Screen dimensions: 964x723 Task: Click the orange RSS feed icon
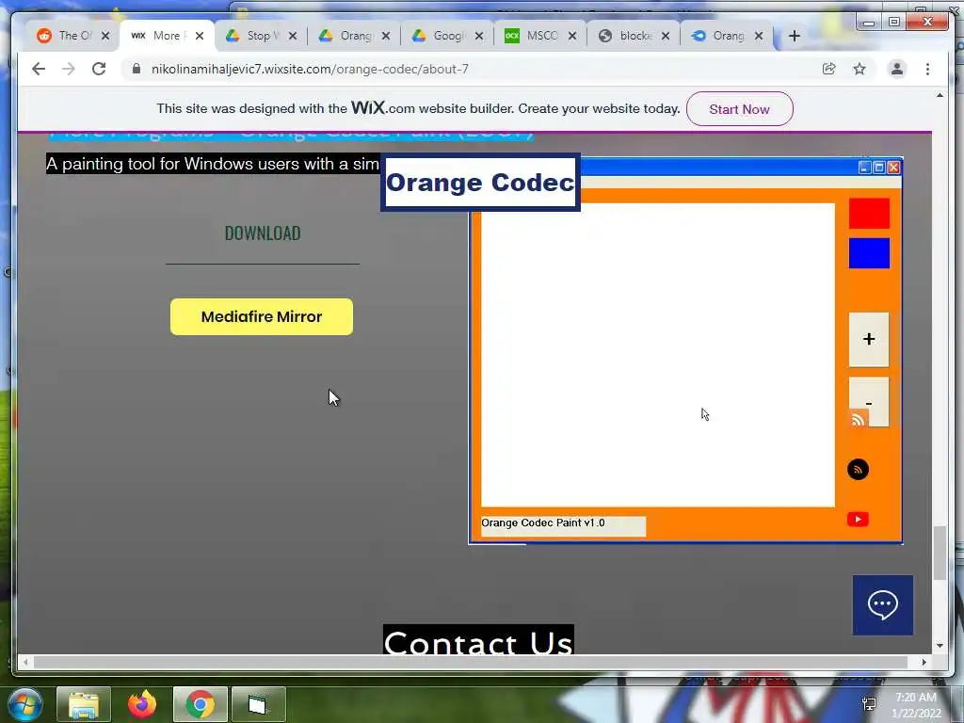tap(859, 419)
